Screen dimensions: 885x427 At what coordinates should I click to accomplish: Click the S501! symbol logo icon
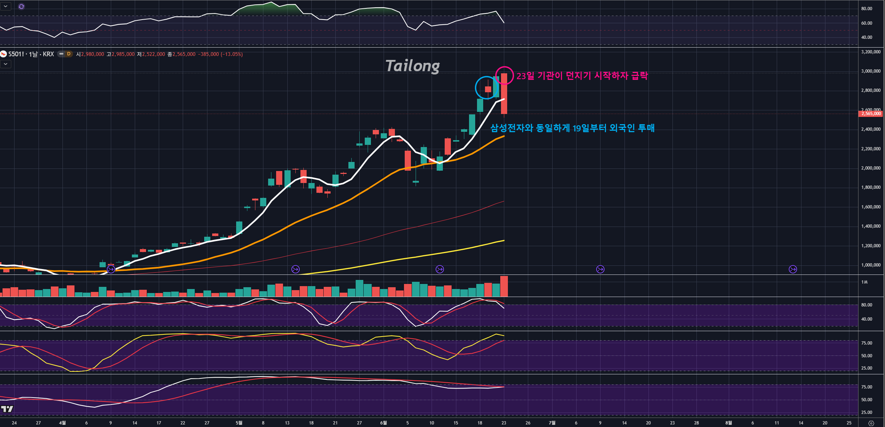(x=3, y=54)
